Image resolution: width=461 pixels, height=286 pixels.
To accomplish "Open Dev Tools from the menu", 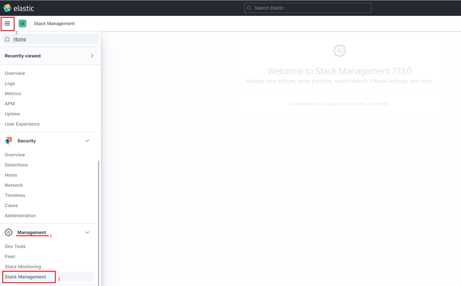I will [15, 246].
